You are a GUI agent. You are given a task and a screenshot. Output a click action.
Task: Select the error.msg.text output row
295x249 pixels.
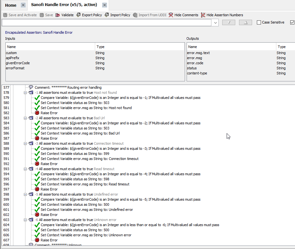(241, 53)
